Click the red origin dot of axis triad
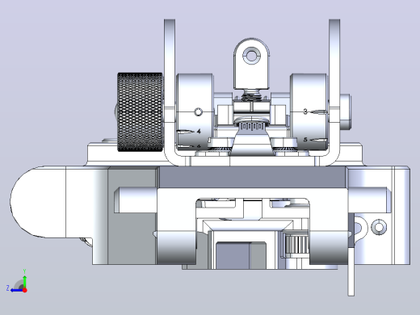 [x=25, y=290]
